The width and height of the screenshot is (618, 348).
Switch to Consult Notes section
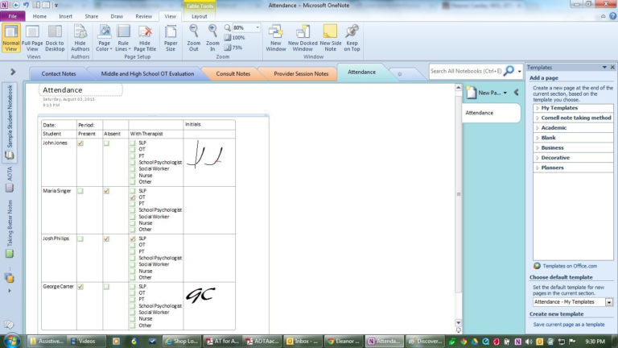point(233,74)
